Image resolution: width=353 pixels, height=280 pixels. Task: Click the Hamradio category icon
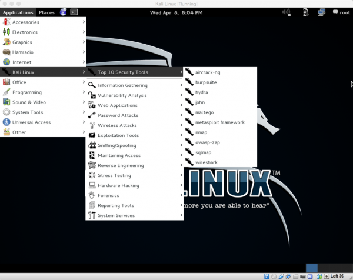click(6, 52)
